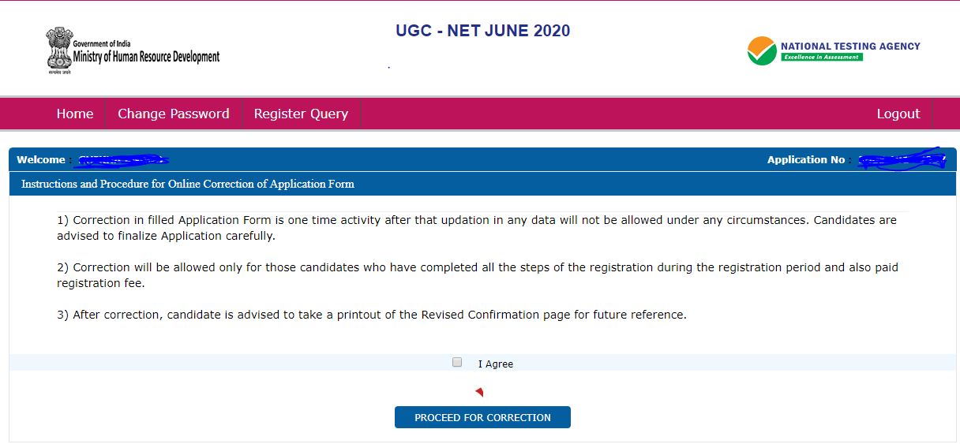Screen dimensions: 960x444
Task: Go to the Home menu item
Action: click(75, 114)
